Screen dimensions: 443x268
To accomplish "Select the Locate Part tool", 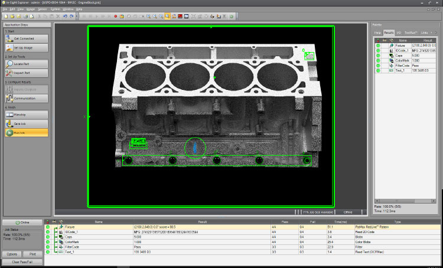I will coord(25,63).
